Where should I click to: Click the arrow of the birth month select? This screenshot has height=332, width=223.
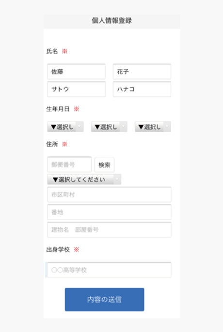pyautogui.click(x=123, y=127)
